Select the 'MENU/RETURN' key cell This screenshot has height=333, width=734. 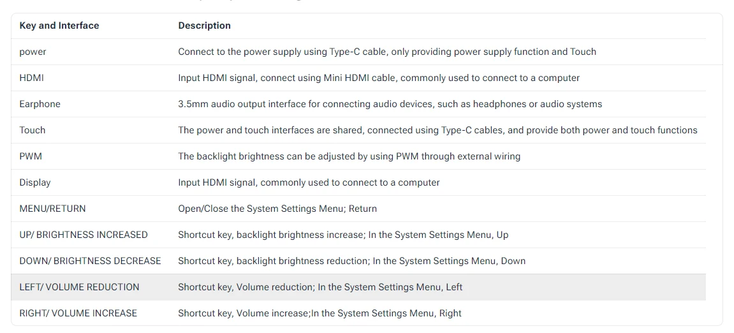(x=52, y=209)
